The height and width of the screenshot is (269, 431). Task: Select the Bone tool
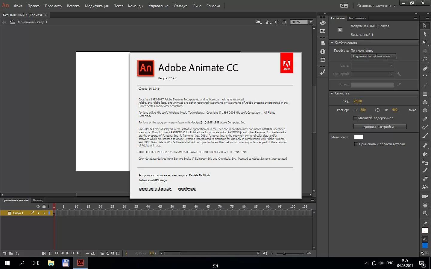425,145
